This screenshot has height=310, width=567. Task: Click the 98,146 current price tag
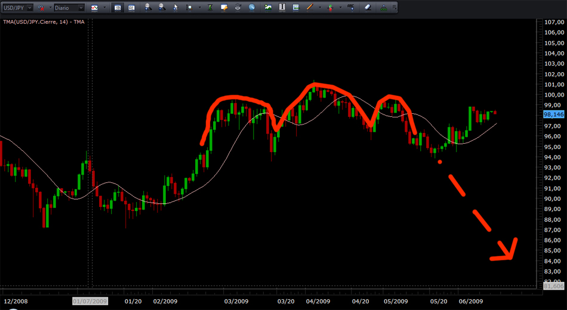point(554,114)
